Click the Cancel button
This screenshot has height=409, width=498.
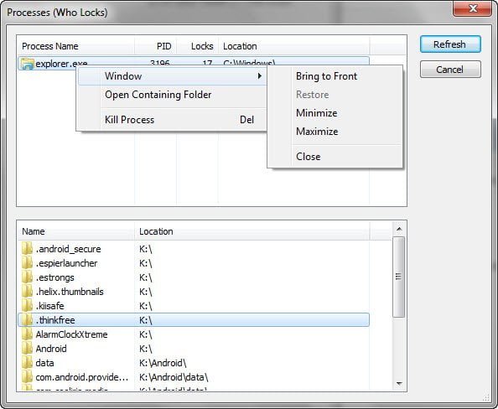[x=450, y=70]
